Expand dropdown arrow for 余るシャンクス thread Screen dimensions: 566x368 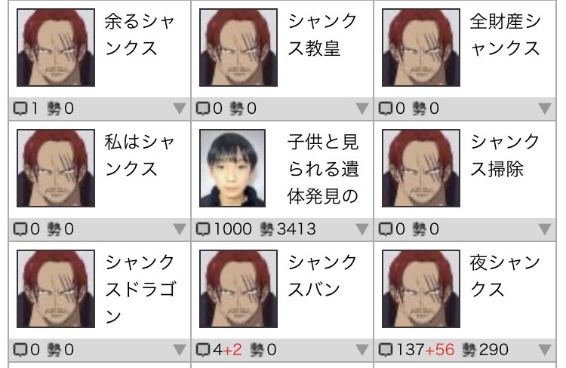[180, 109]
